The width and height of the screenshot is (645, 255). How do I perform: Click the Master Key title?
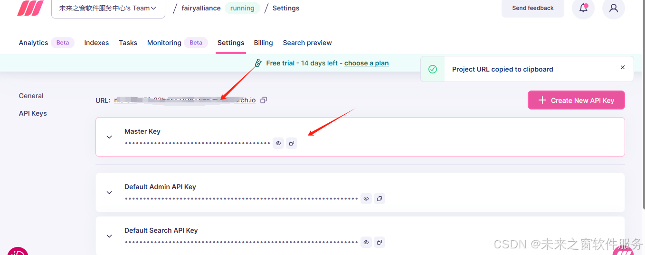tap(142, 131)
